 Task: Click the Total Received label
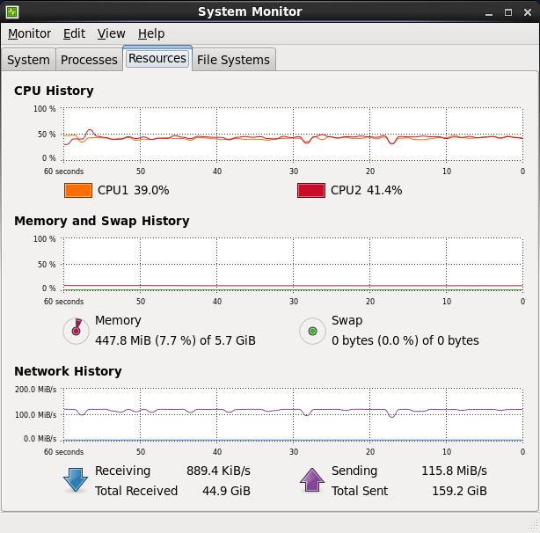(x=136, y=491)
